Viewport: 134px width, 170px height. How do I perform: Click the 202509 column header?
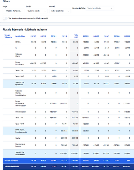pos(33,36)
